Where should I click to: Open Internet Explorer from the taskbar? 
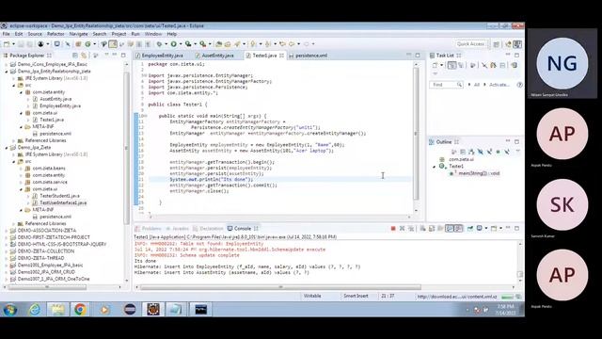click(x=35, y=310)
